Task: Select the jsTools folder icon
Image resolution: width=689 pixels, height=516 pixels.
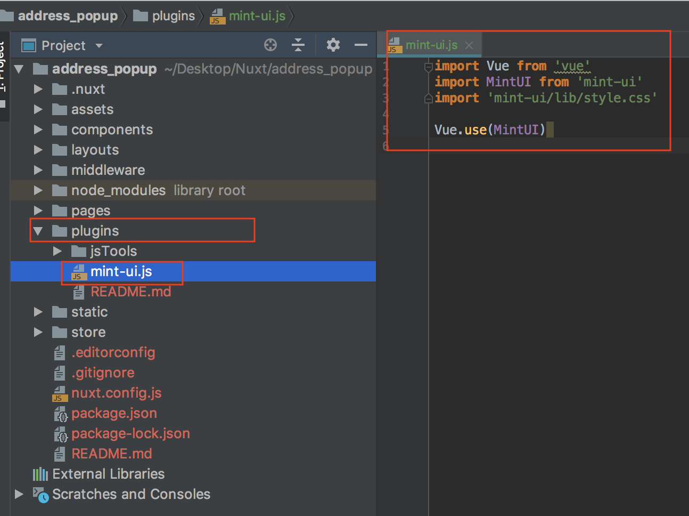Action: point(79,251)
